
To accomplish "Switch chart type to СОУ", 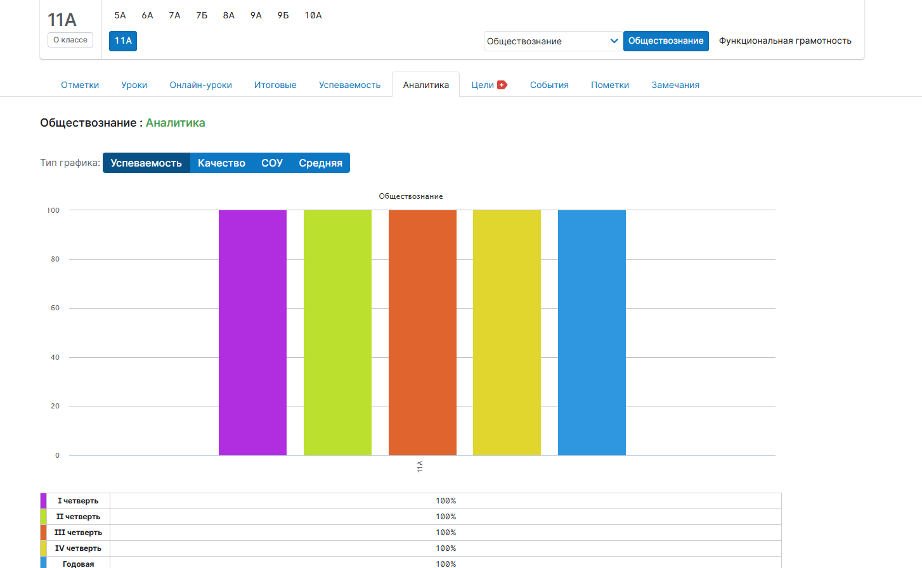I will (x=272, y=163).
